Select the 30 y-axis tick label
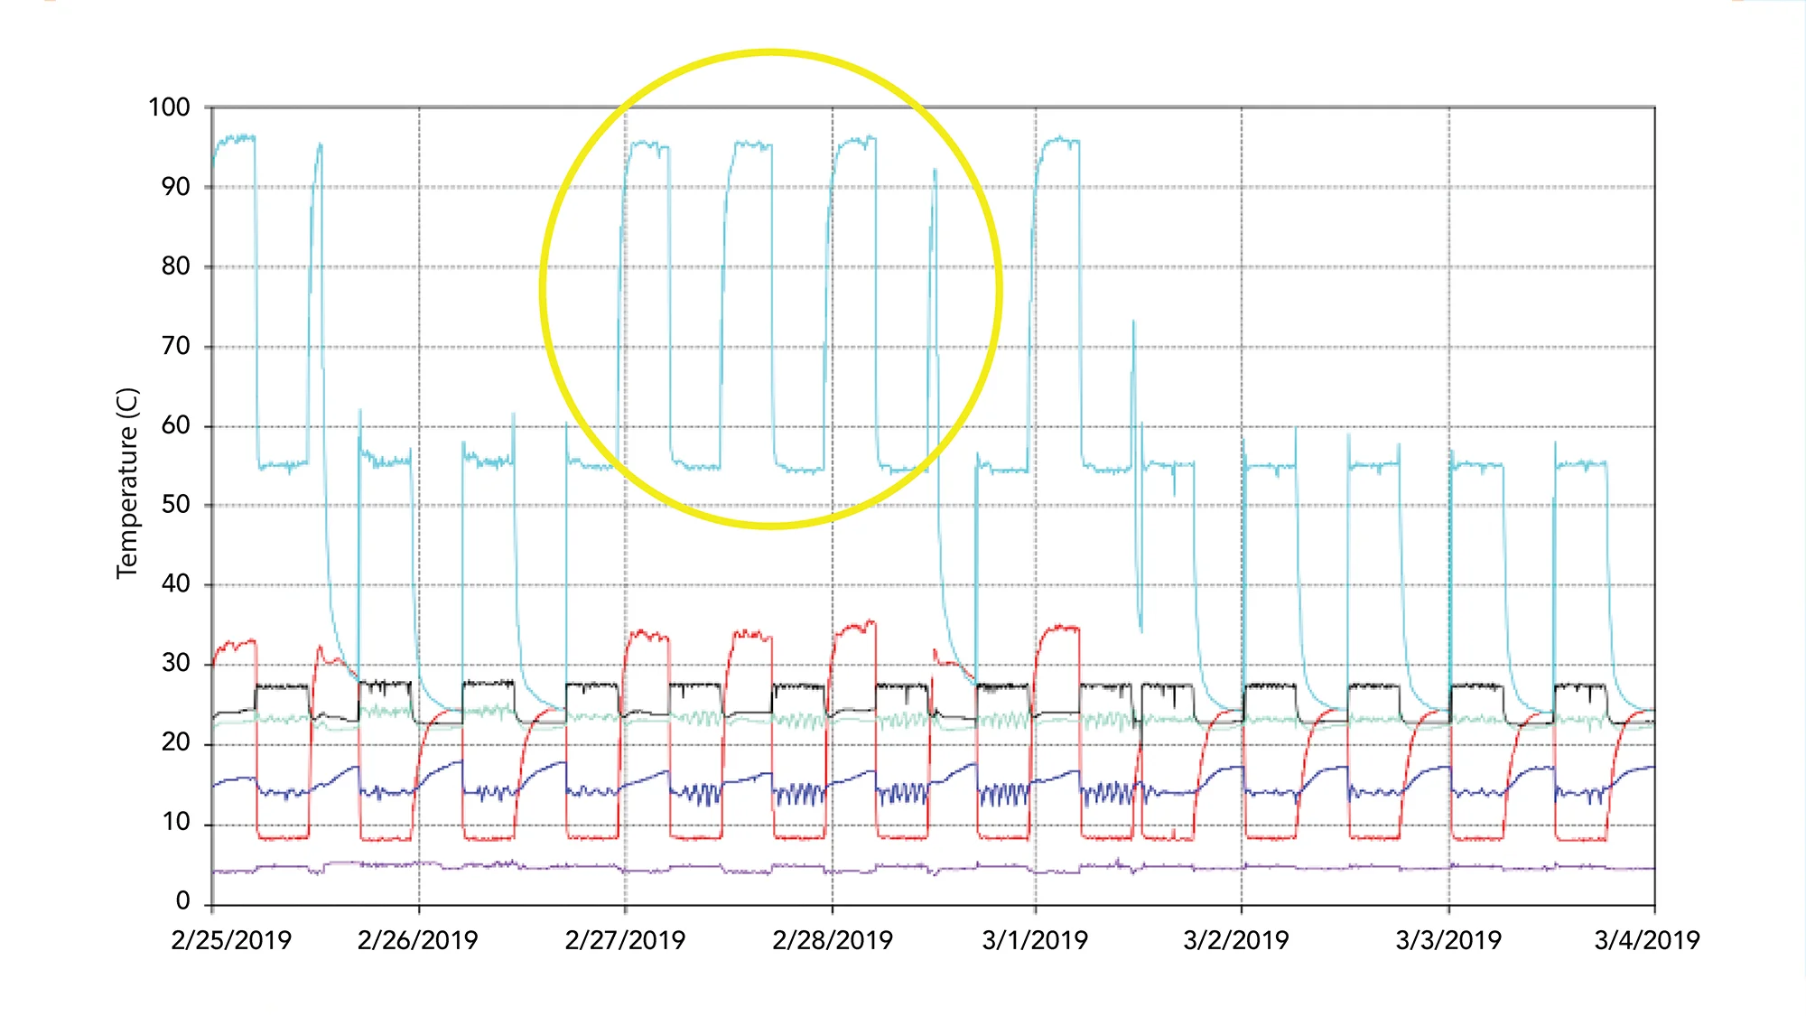 pos(175,663)
